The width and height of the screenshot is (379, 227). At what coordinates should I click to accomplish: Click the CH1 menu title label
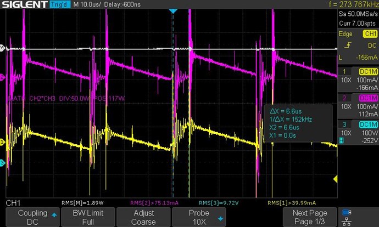pos(13,203)
